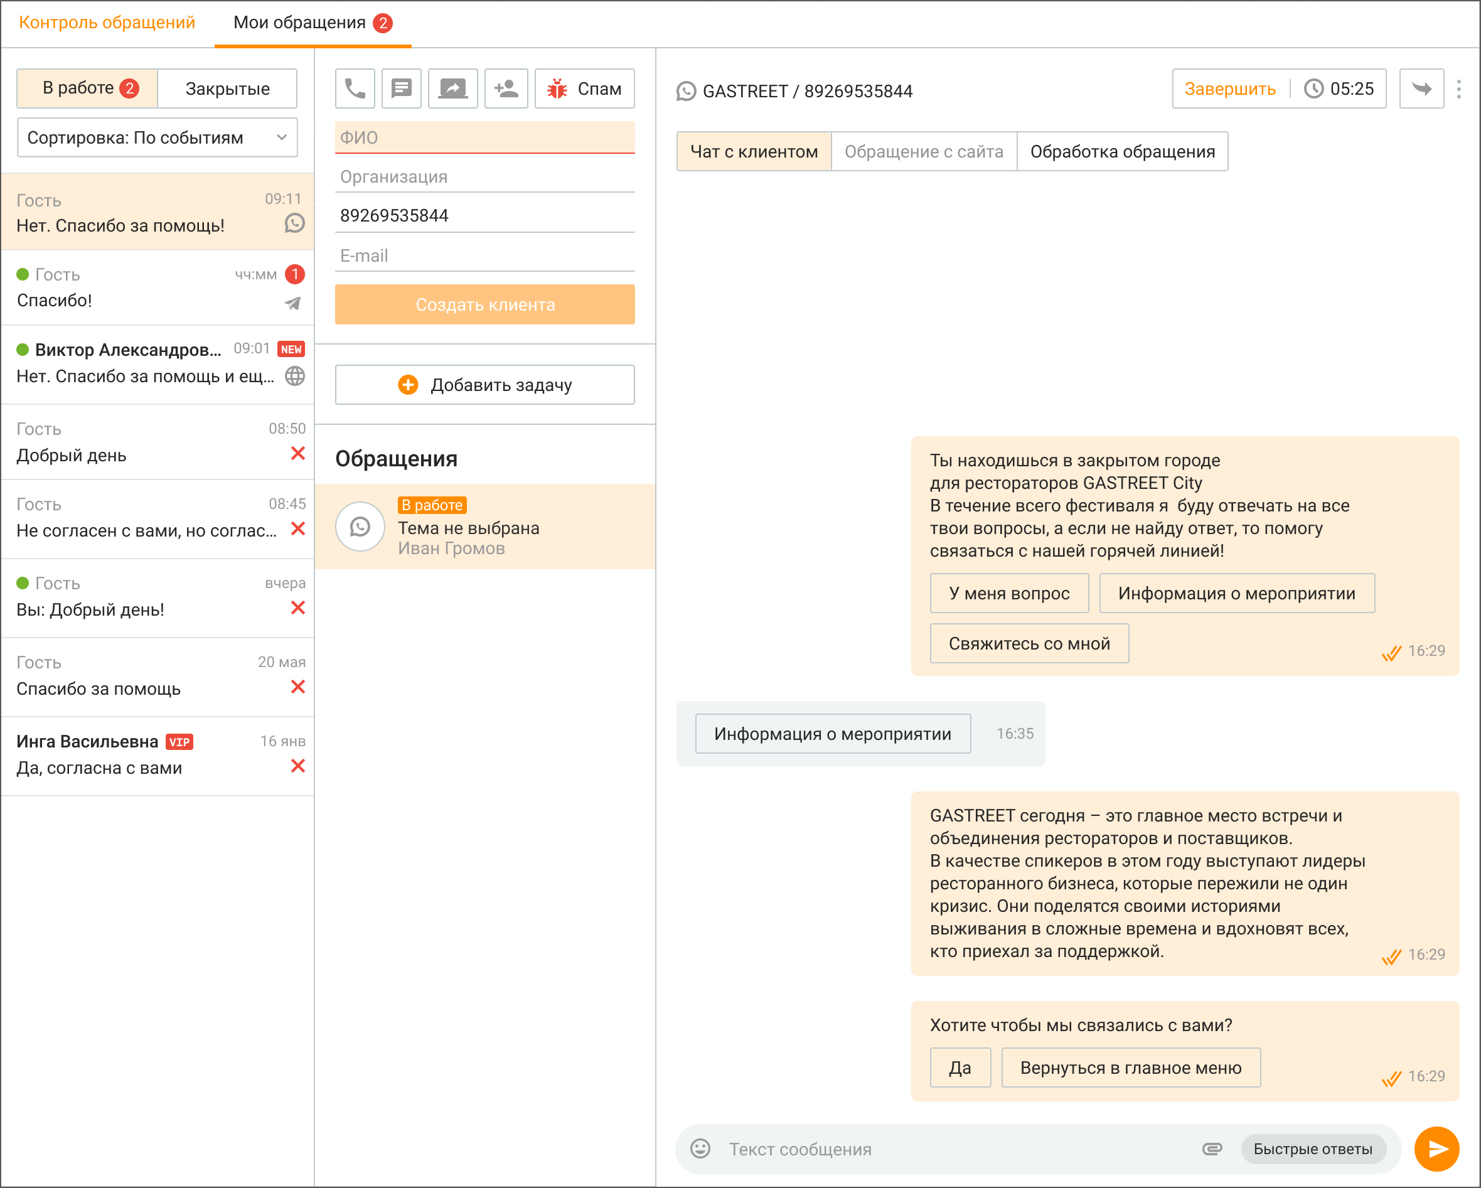Click the WhatsApp icon in first guest row

click(x=295, y=223)
